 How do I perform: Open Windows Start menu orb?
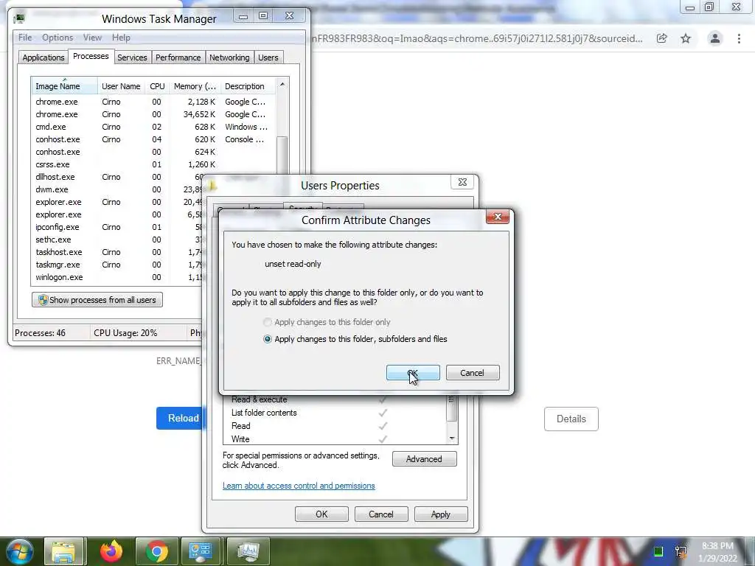[x=19, y=551]
